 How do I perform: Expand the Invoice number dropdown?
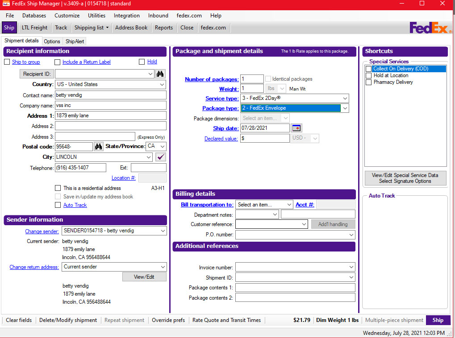[x=351, y=267]
